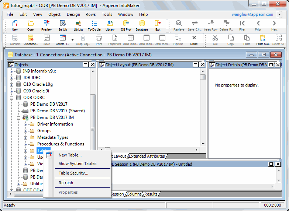Click the Paste SQL icon

[262, 39]
